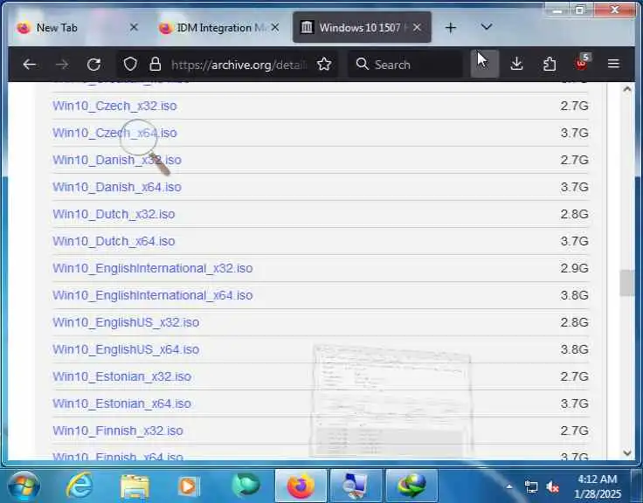Click the network tray icon
643x503 pixels.
(531, 487)
